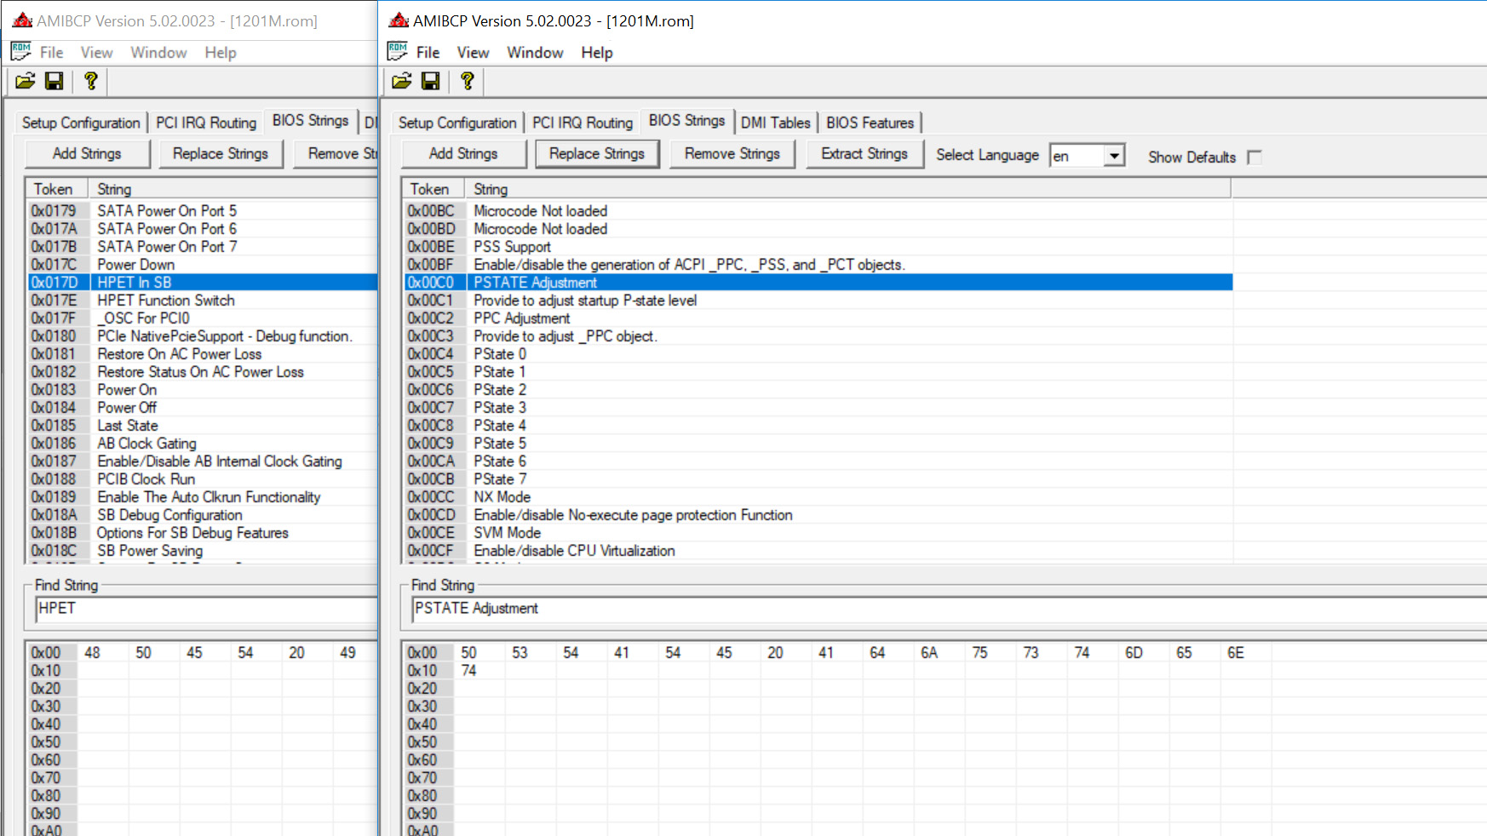The width and height of the screenshot is (1487, 836).
Task: Select the SVM Mode string row
Action: click(x=818, y=533)
